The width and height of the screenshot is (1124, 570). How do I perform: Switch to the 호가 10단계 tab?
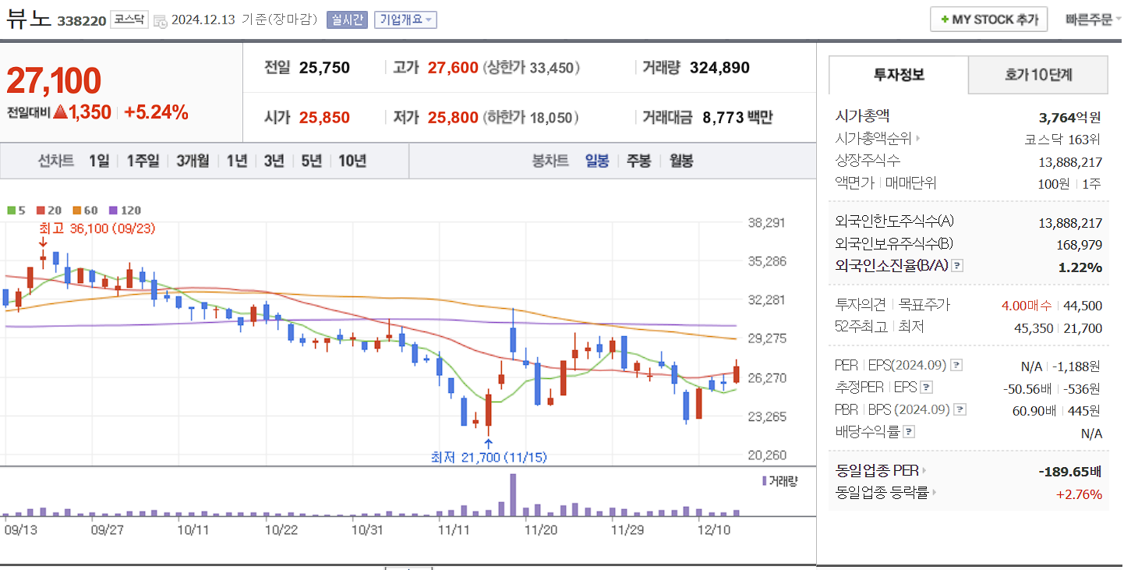pyautogui.click(x=1037, y=75)
